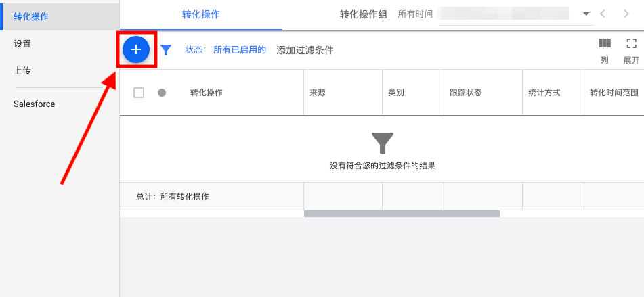
Task: Open the blue filter funnel icon
Action: [166, 50]
